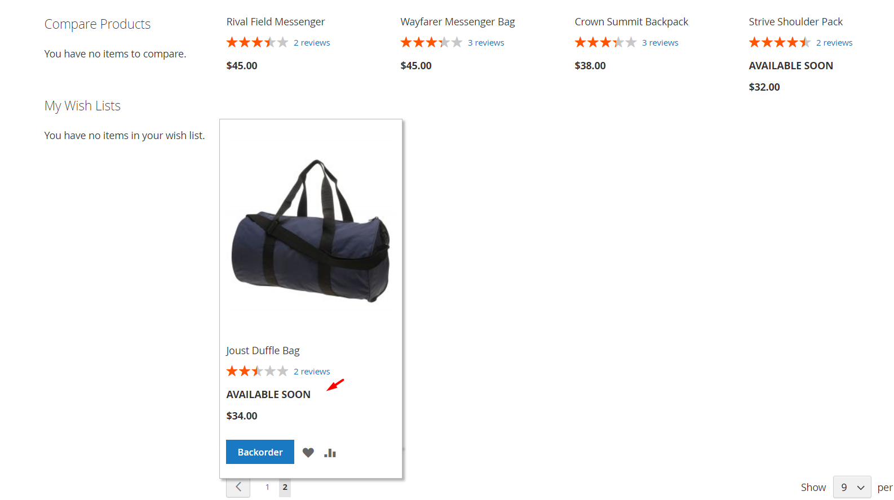Go to page 1 of results

267,487
